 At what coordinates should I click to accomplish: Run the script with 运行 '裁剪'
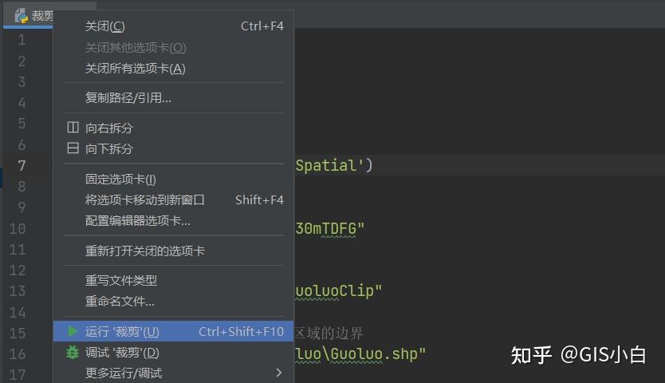tap(122, 331)
